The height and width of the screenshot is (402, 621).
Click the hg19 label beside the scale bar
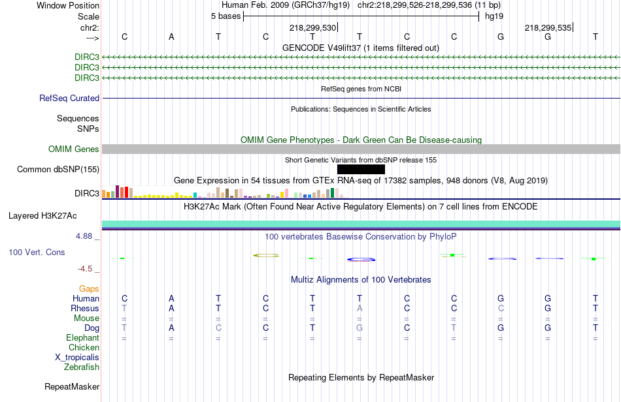pyautogui.click(x=494, y=16)
